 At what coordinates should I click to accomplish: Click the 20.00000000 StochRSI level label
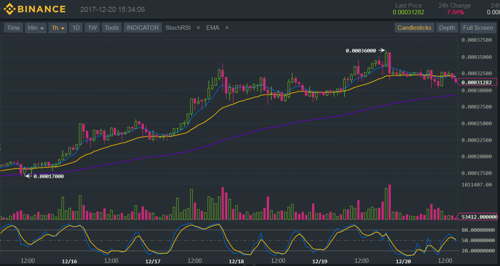point(479,251)
